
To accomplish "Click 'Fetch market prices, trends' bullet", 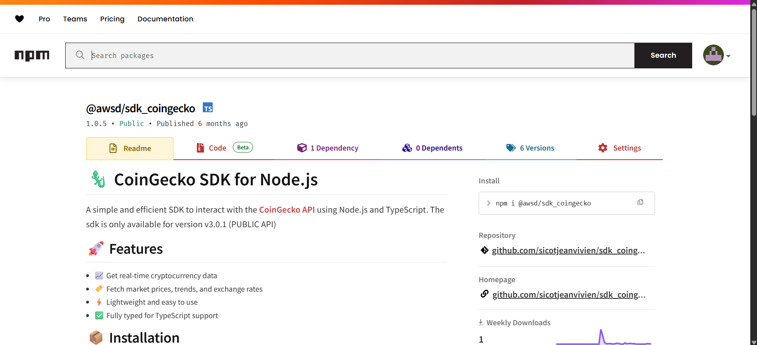I will 184,289.
